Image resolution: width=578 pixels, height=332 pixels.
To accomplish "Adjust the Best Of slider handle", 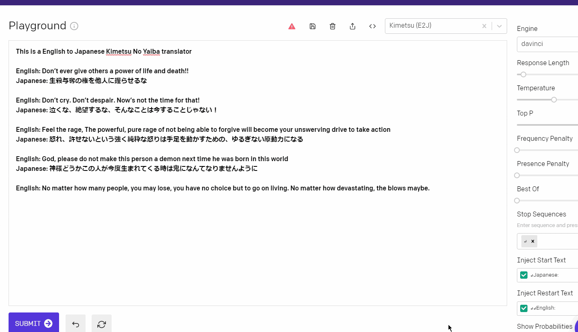I will point(517,201).
